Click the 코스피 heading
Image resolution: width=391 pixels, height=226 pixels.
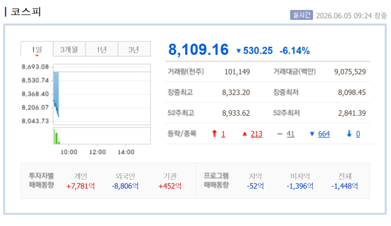point(26,12)
